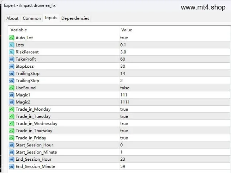This screenshot has width=231, height=173.
Task: Toggle the Auto_Lot true value
Action: (x=174, y=37)
